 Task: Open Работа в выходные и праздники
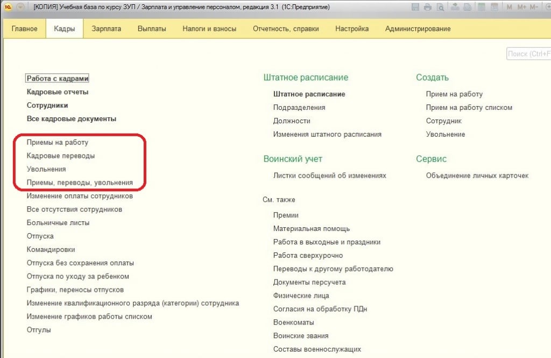[x=327, y=242]
